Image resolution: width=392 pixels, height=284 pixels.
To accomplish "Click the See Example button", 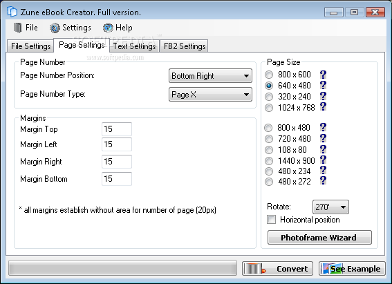I will tap(352, 269).
